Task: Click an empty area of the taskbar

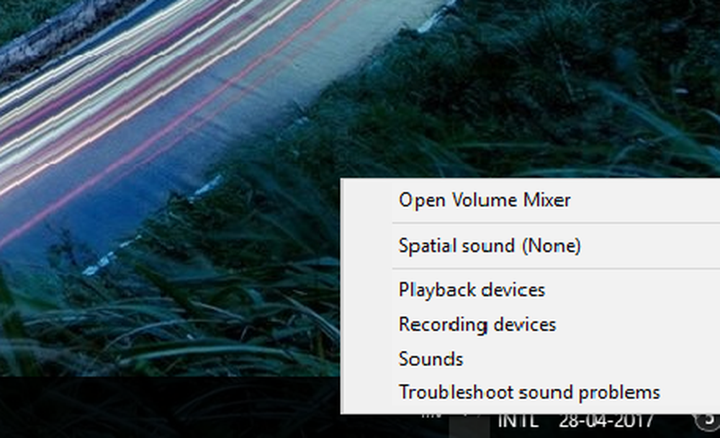Action: click(161, 408)
